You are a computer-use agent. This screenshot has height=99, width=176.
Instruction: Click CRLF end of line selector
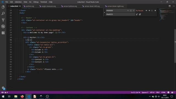158,92
